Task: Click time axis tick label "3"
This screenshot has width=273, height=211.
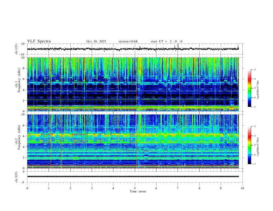Action: pyautogui.click(x=92, y=188)
